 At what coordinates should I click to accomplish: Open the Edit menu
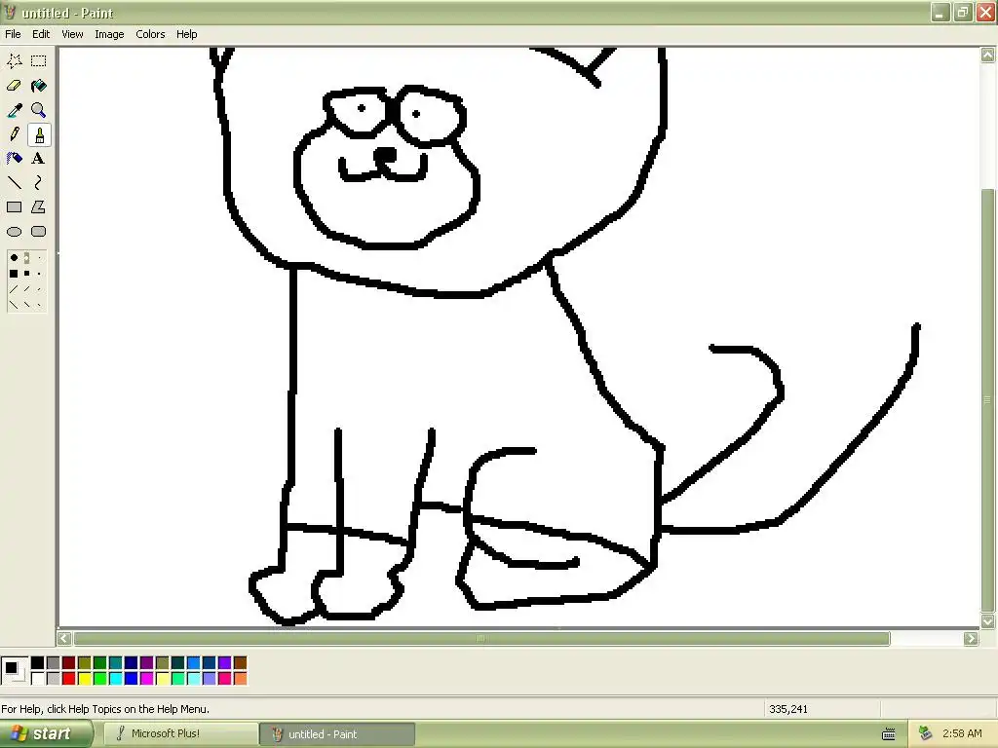[x=41, y=34]
